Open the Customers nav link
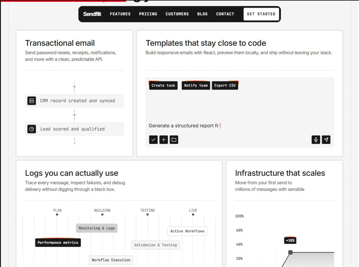359x267 pixels. click(177, 14)
